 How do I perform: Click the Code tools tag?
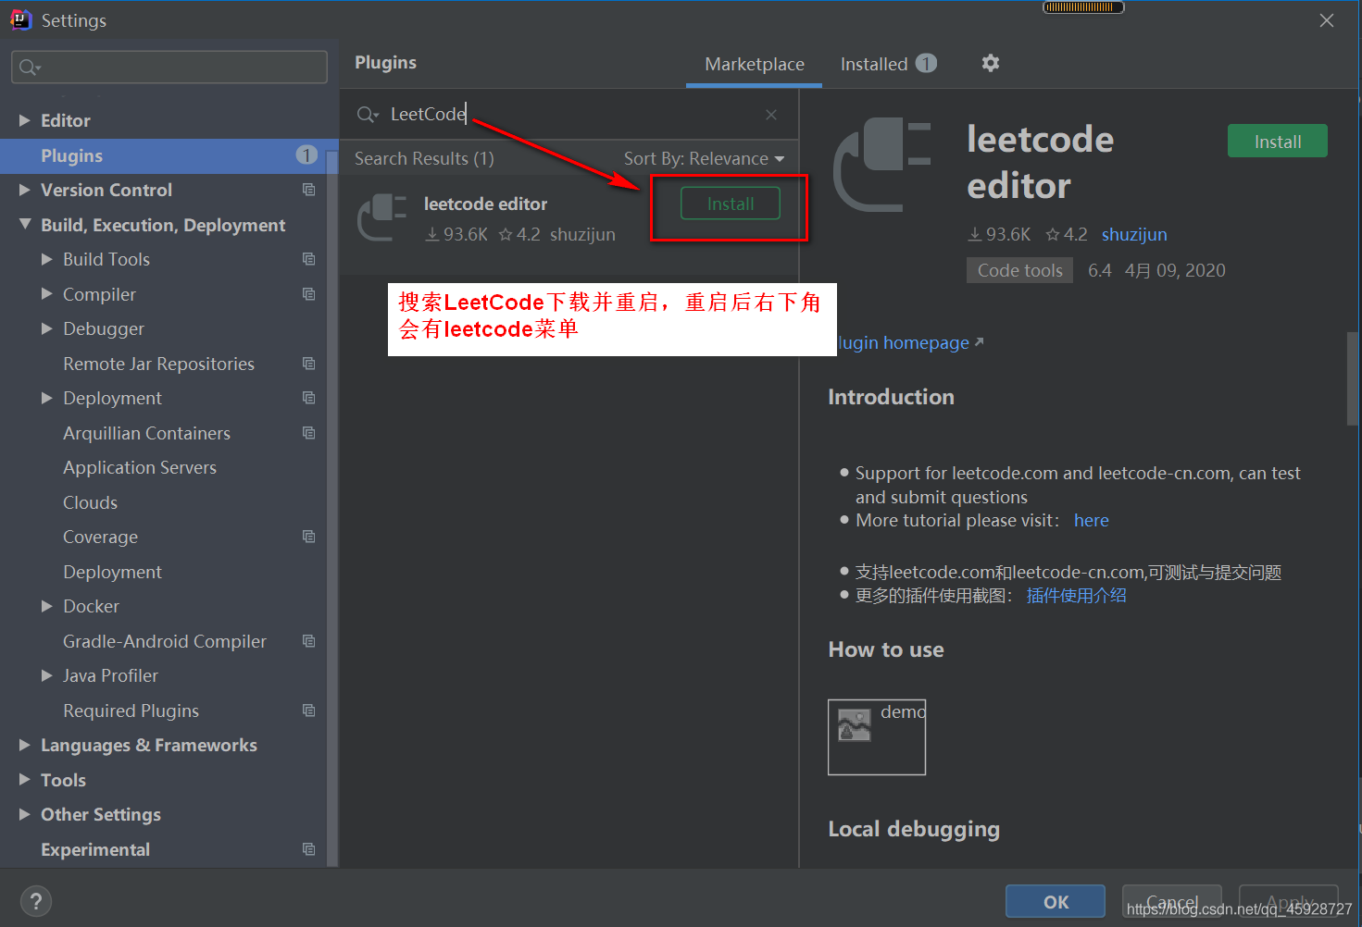(x=1019, y=270)
